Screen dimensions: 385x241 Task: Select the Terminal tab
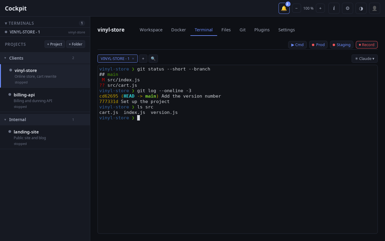click(x=204, y=30)
